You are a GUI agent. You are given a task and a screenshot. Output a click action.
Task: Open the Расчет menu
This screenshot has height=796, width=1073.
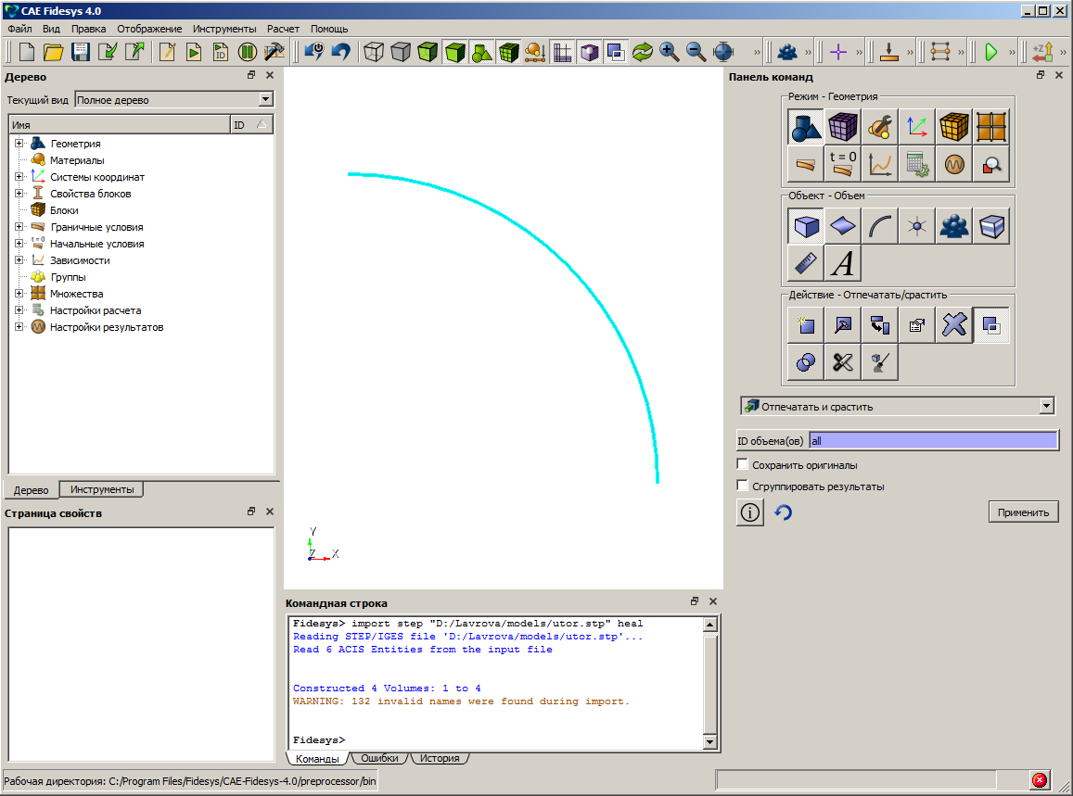[283, 29]
